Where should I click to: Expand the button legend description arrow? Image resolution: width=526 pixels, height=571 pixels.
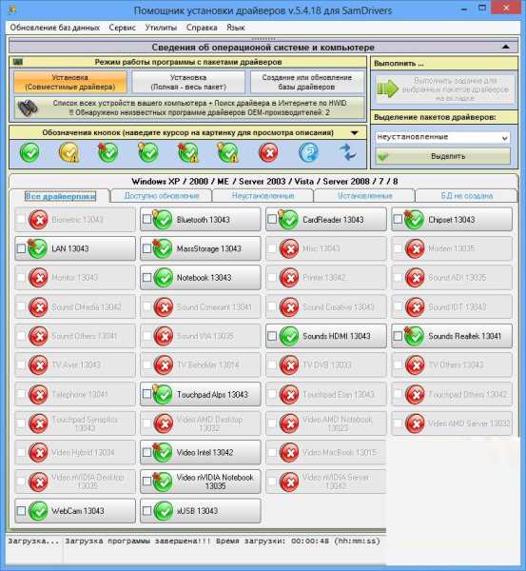pos(354,133)
